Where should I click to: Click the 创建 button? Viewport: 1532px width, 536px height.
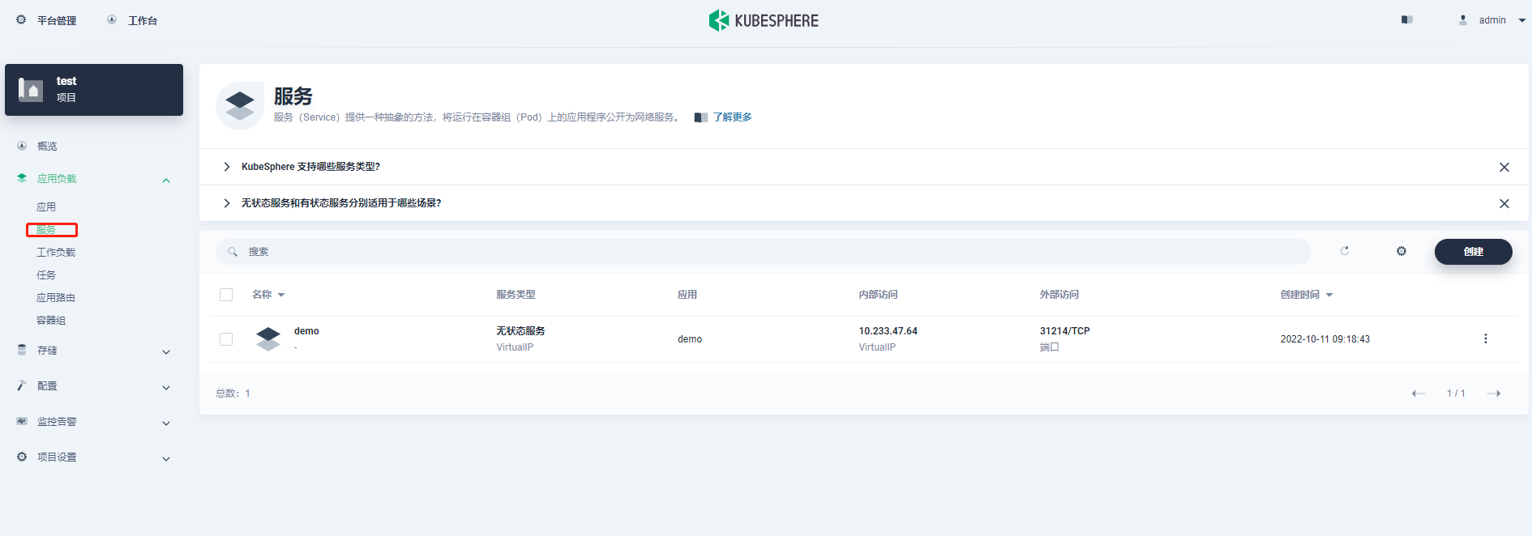pos(1473,252)
